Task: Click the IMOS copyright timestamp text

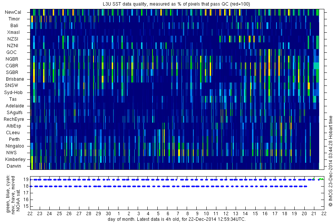Action: [x=330, y=161]
